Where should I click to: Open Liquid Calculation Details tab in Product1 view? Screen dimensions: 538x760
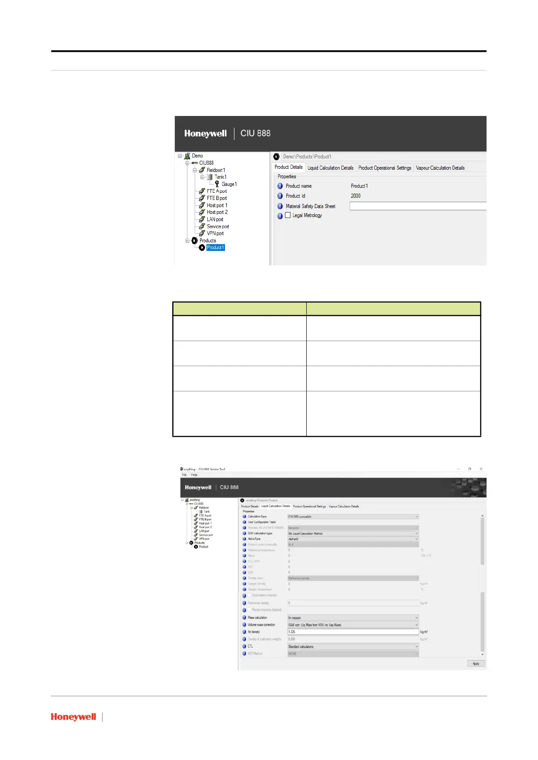[x=331, y=168]
